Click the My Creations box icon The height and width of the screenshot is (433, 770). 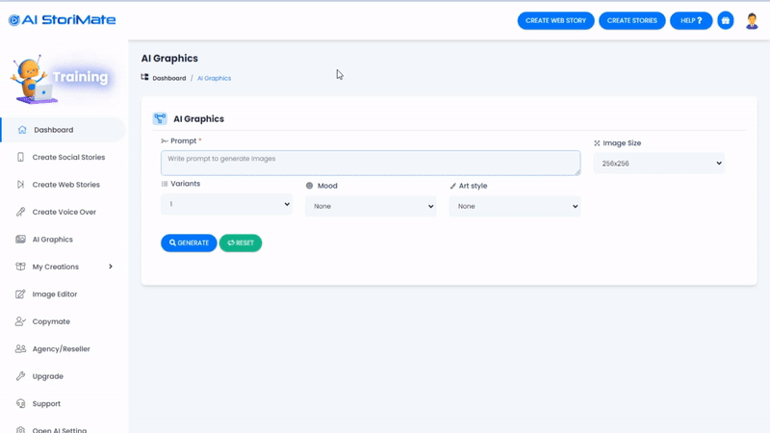coord(20,267)
